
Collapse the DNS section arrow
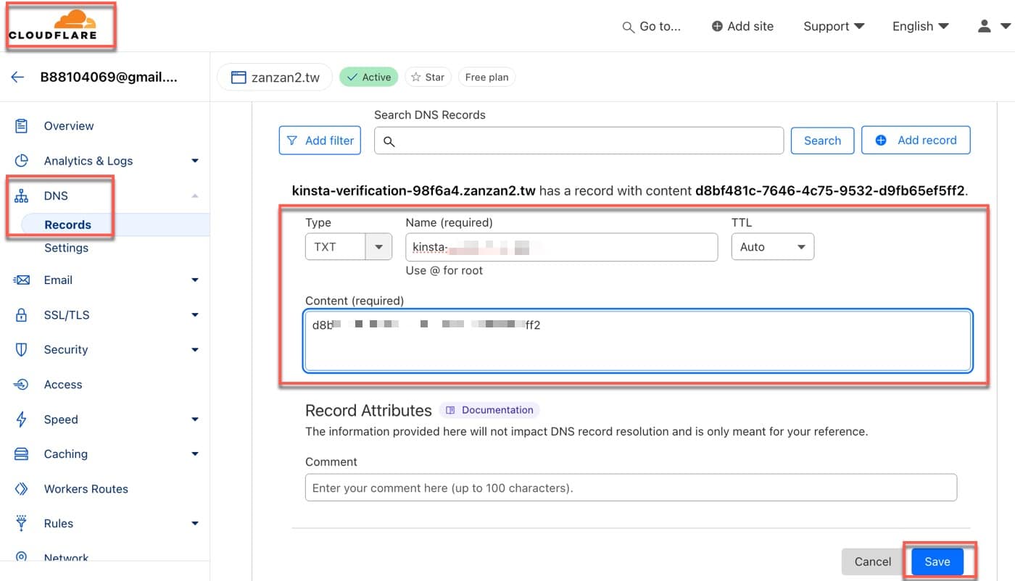click(195, 196)
